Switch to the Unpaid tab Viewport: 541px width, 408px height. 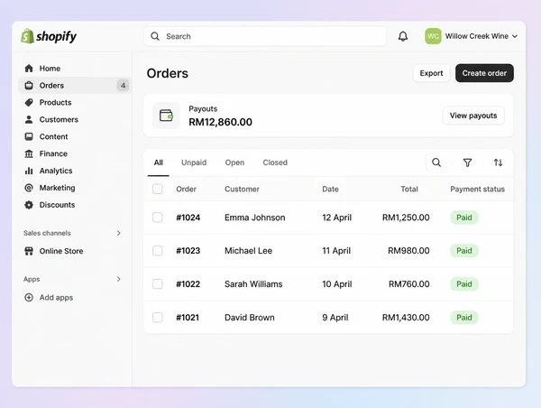[x=194, y=162]
